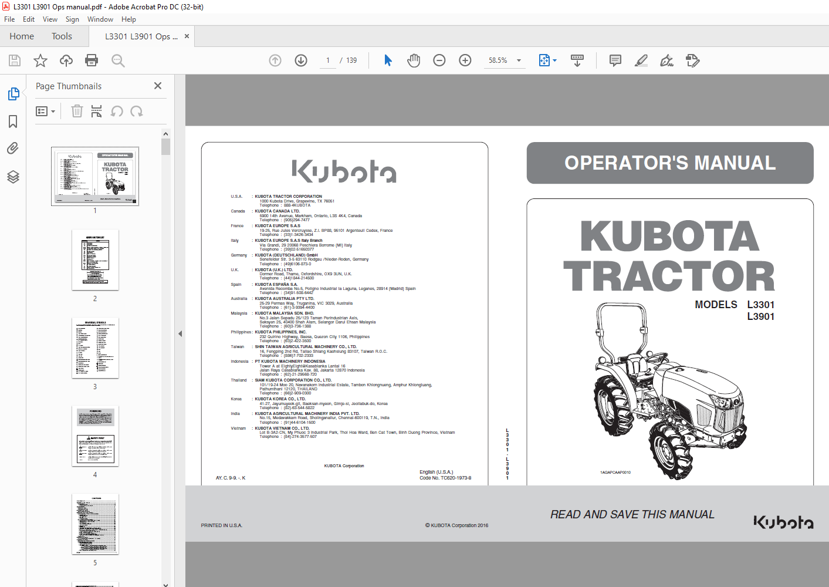
Task: Open the find text magnifier tool
Action: 118,60
